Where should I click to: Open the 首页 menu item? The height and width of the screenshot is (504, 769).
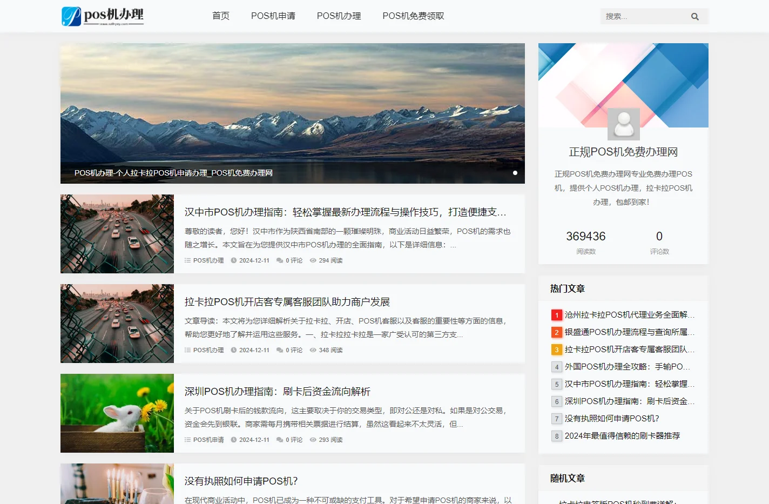tap(221, 16)
